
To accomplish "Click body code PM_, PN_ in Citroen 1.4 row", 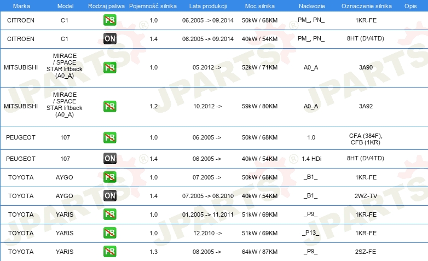I will [x=311, y=39].
